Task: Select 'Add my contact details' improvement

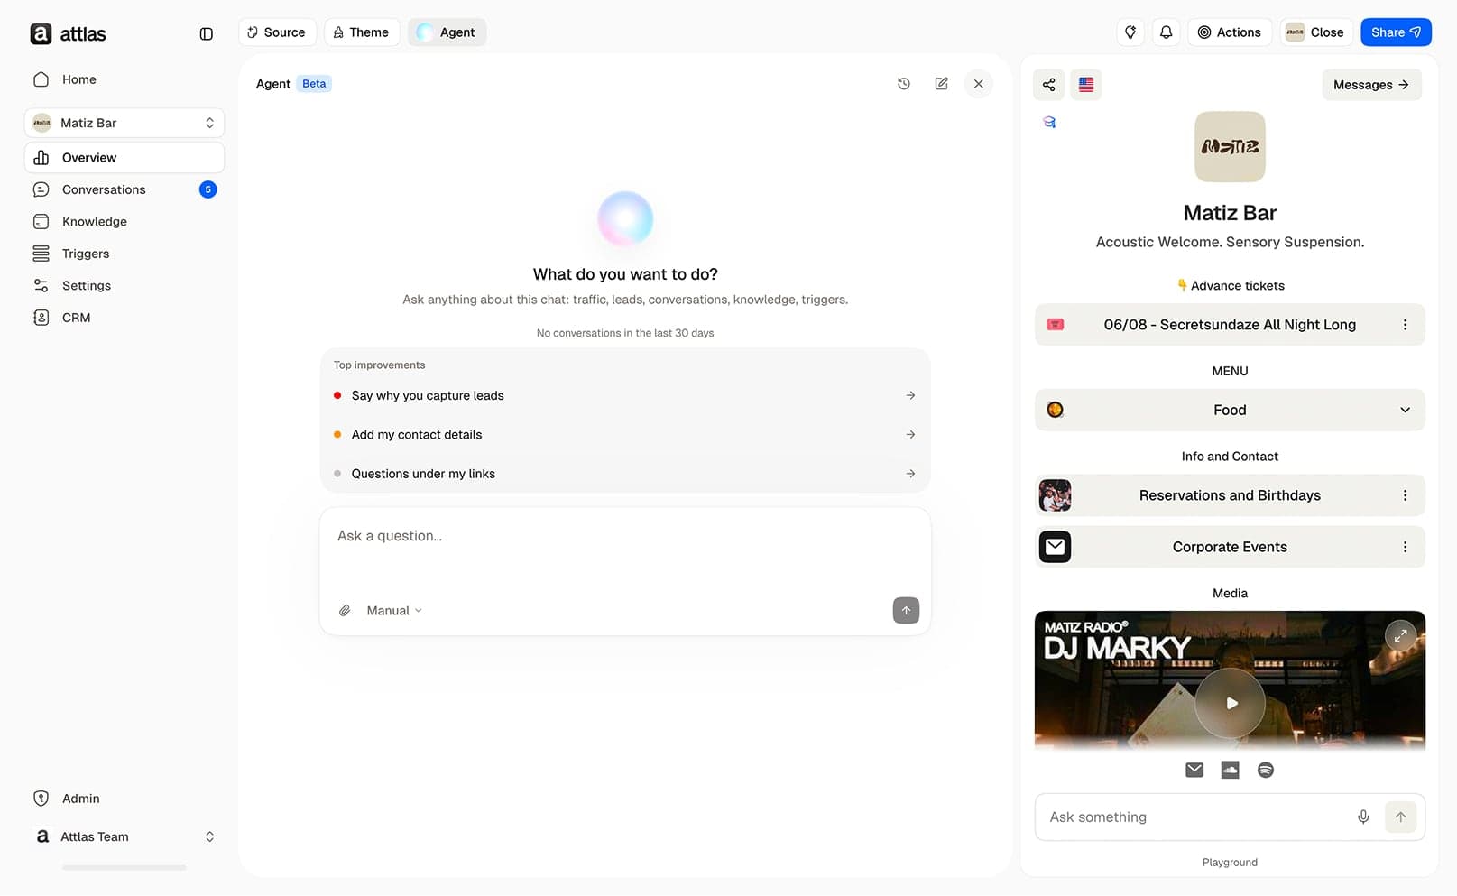Action: click(x=624, y=435)
